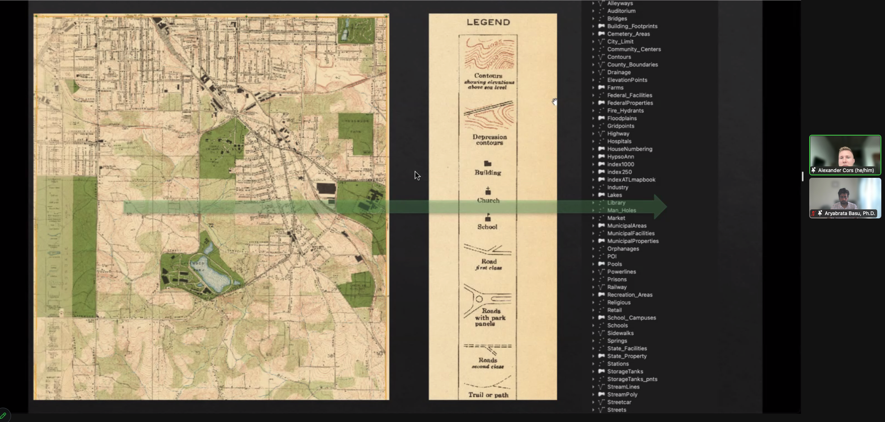Select the Hospitals layer name
Screen dimensions: 885x422
click(x=619, y=141)
